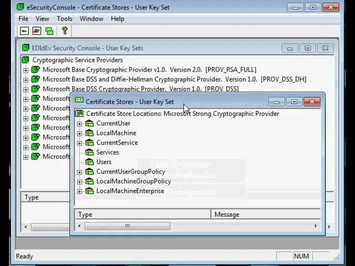Click left scroll arrow in User Key Sets window
The image size is (355, 266).
(x=26, y=227)
